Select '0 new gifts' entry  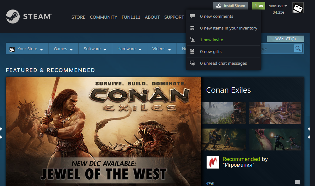coord(224,51)
